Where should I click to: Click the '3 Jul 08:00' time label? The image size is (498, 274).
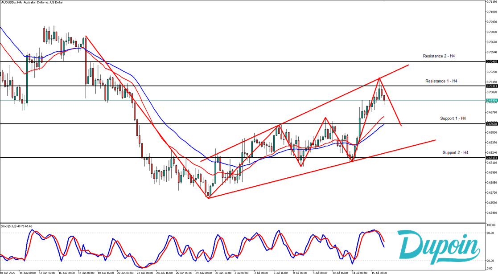(x=261, y=272)
